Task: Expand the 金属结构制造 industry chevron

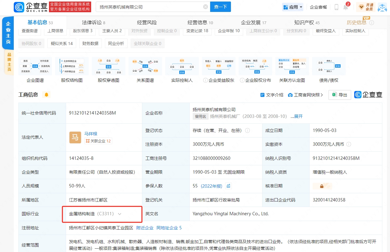Action: click(120, 214)
